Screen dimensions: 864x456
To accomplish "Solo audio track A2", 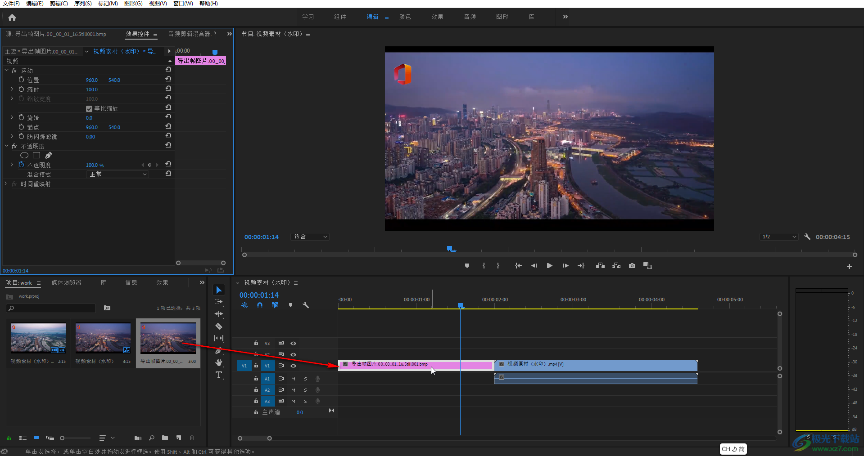I will (x=305, y=390).
